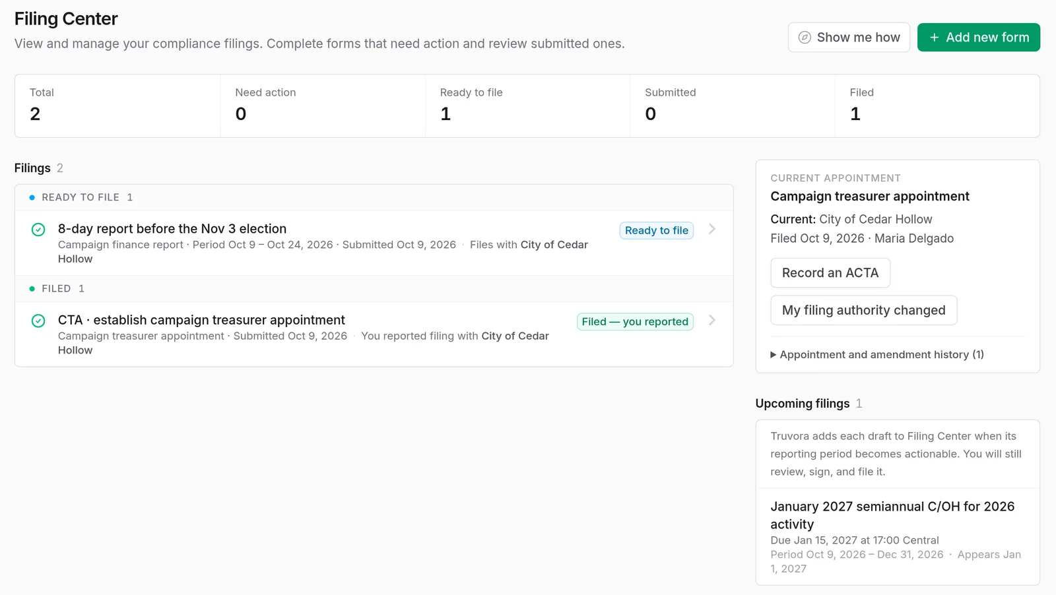Viewport: 1056px width, 595px height.
Task: Select the Need action summary card
Action: point(323,106)
